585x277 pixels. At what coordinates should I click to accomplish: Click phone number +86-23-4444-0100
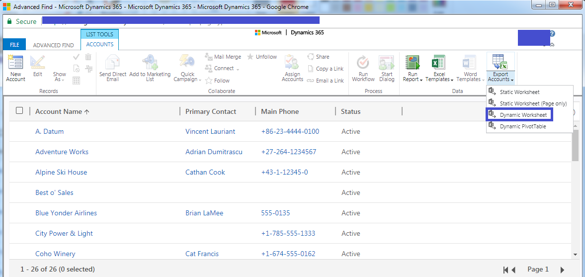click(290, 131)
